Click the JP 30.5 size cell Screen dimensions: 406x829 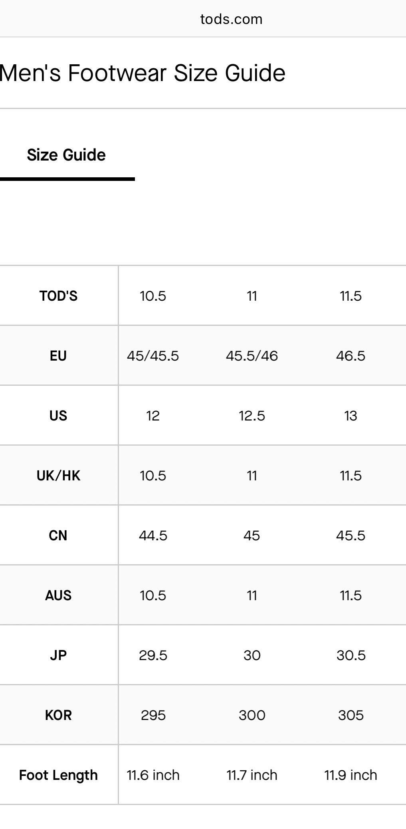tap(351, 655)
